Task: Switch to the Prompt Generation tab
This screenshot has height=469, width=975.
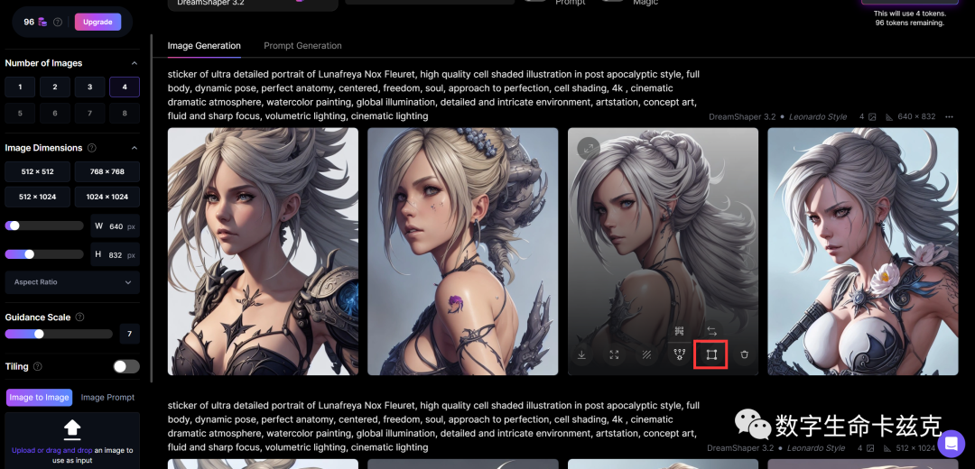Action: pos(302,46)
